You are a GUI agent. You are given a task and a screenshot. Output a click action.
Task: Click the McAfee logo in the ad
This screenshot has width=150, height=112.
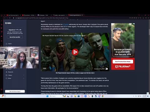pyautogui.click(x=123, y=67)
